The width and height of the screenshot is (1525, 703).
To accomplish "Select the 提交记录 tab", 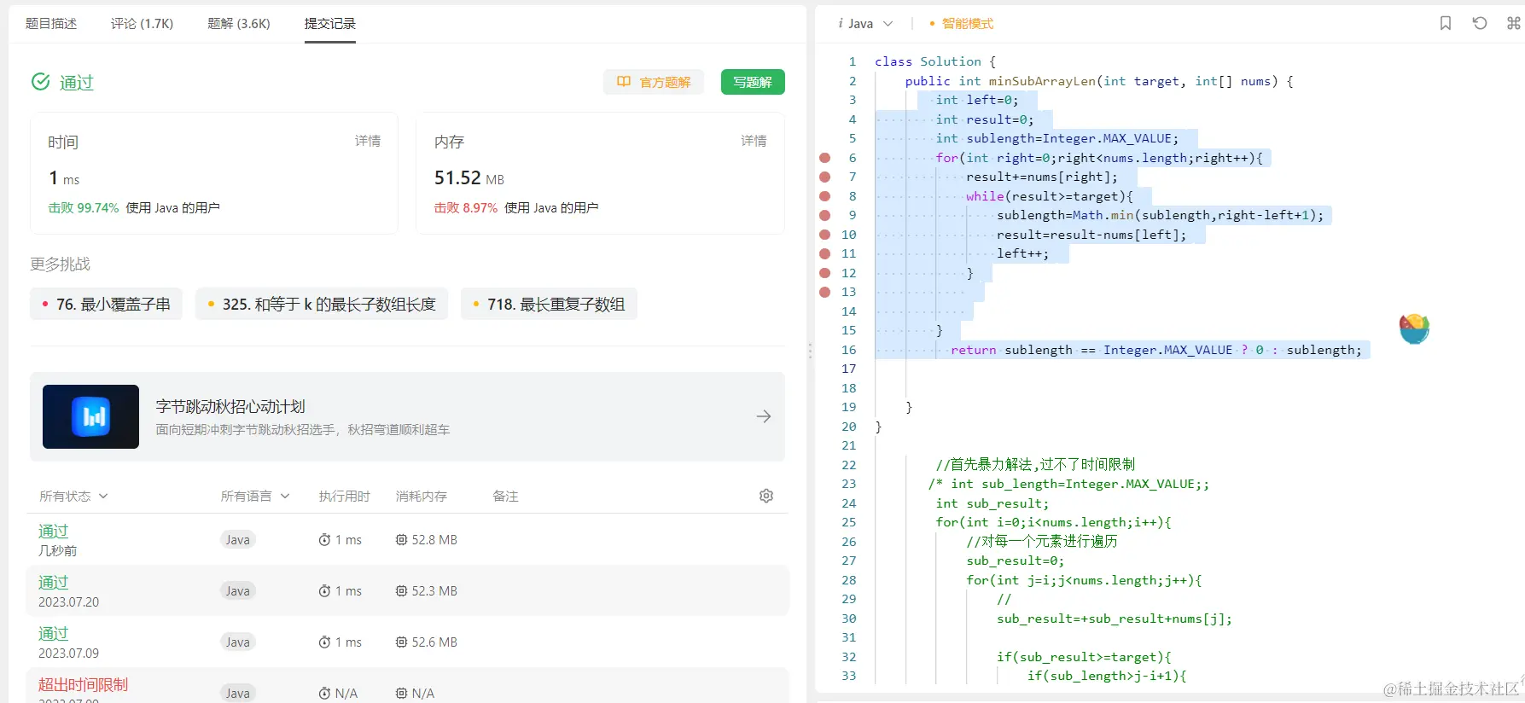I will coord(330,24).
